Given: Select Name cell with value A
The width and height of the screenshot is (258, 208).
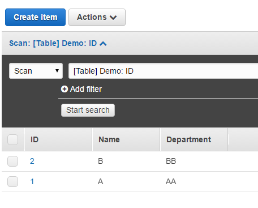Looking at the screenshot, I should [101, 181].
